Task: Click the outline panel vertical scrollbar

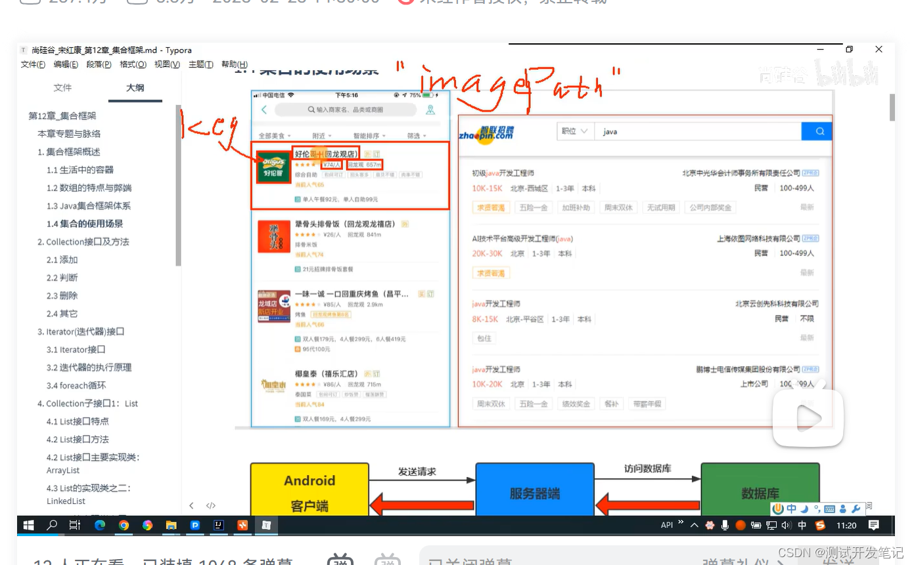Action: (177, 185)
